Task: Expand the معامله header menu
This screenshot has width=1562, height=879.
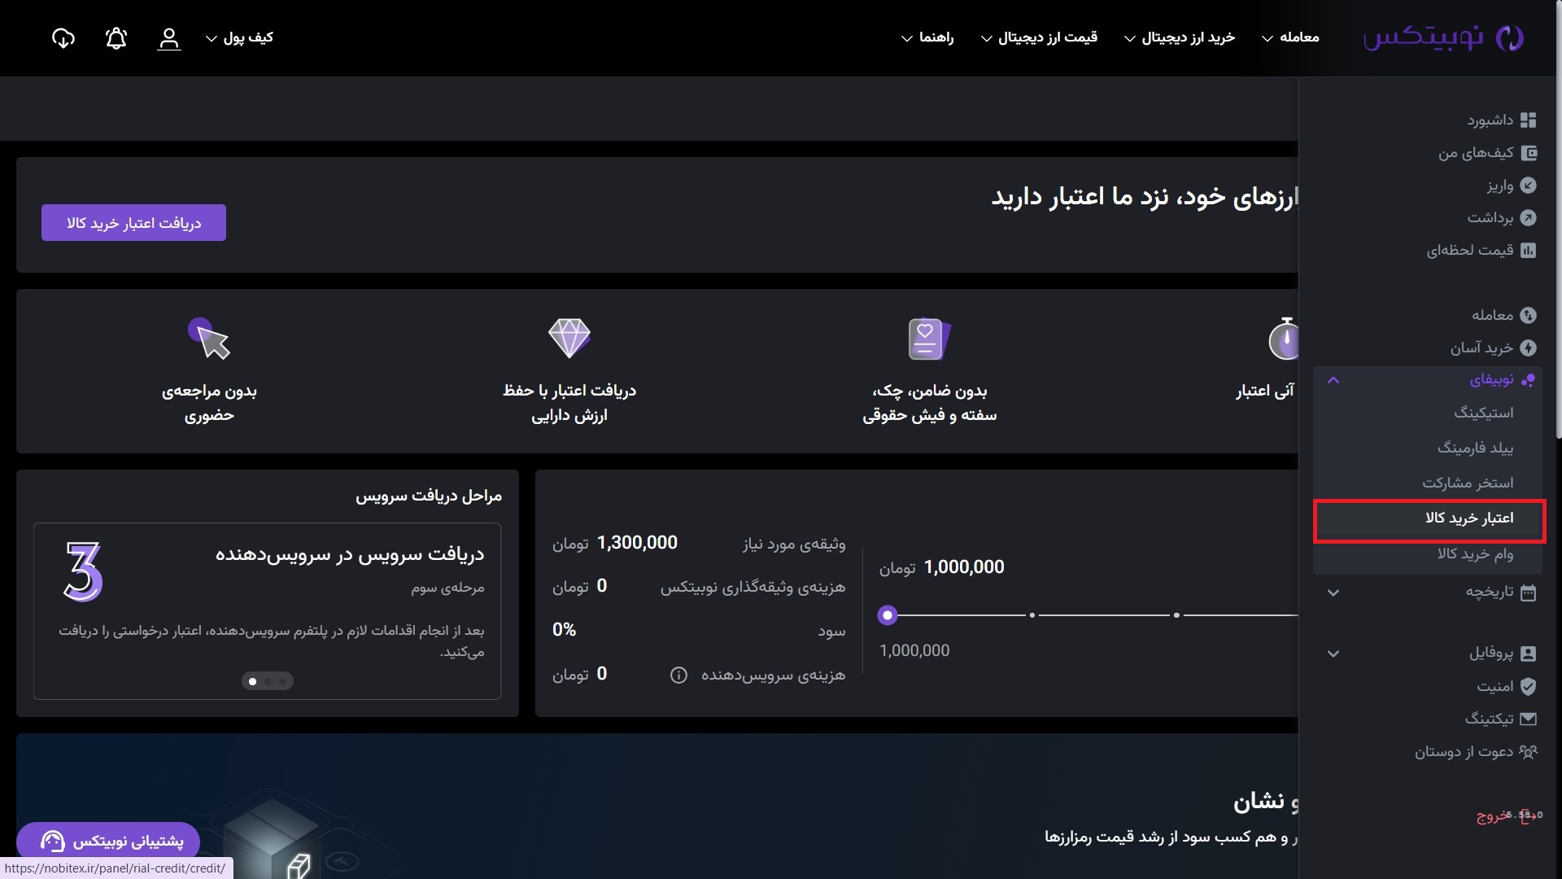Action: [1290, 38]
